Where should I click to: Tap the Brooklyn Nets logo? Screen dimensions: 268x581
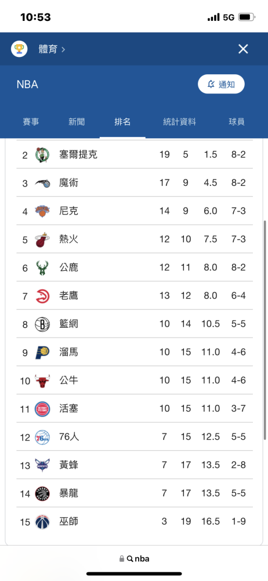[x=42, y=324]
